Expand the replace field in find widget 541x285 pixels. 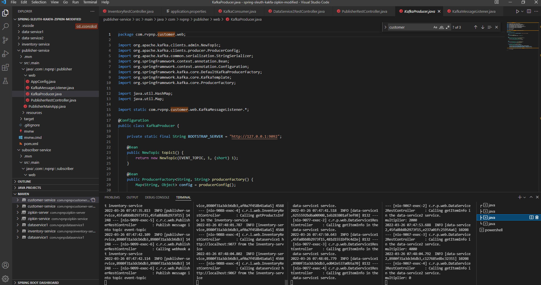[x=385, y=27]
